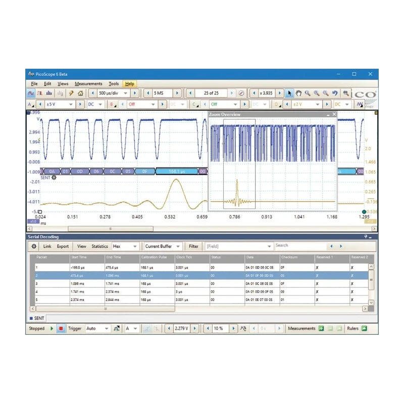
Task: Increase trigger threshold 2.279 V arrow
Action: (195, 329)
